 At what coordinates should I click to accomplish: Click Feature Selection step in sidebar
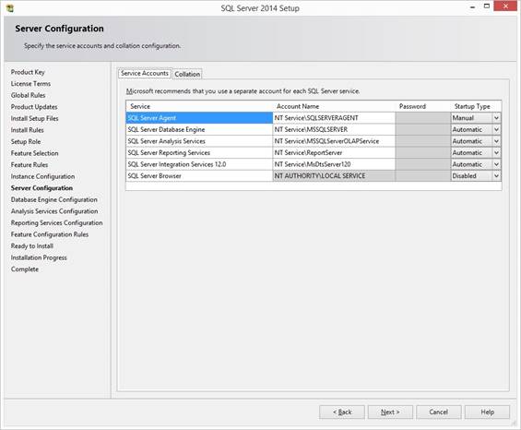pyautogui.click(x=34, y=153)
